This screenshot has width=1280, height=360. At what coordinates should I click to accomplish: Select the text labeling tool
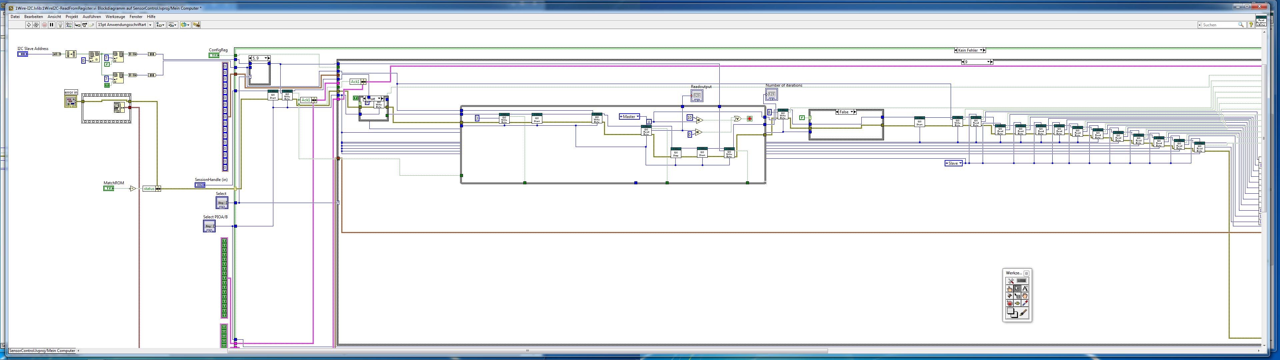point(1025,289)
